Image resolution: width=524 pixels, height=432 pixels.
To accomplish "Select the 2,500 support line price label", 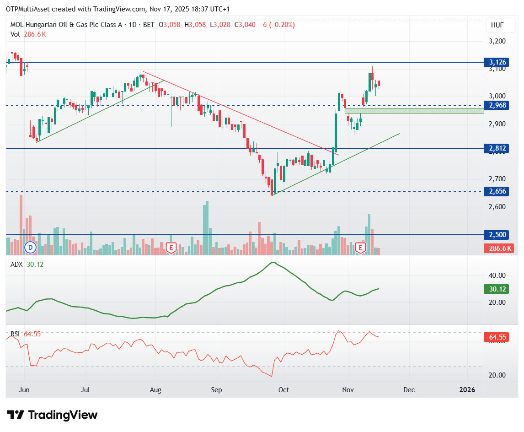I will point(497,235).
